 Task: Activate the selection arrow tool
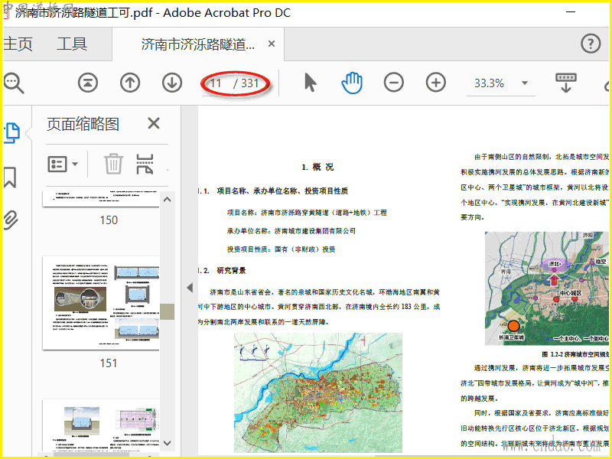point(311,83)
